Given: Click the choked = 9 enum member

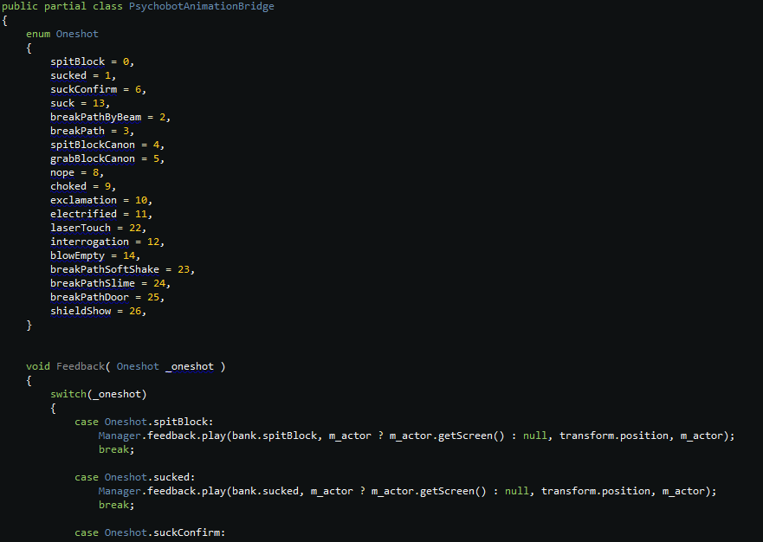Looking at the screenshot, I should [83, 186].
